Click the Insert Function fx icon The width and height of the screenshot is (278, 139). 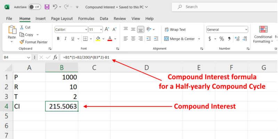tap(55, 57)
